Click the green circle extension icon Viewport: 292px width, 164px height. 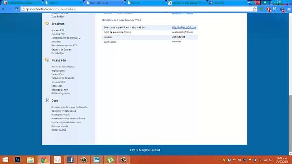click(261, 9)
